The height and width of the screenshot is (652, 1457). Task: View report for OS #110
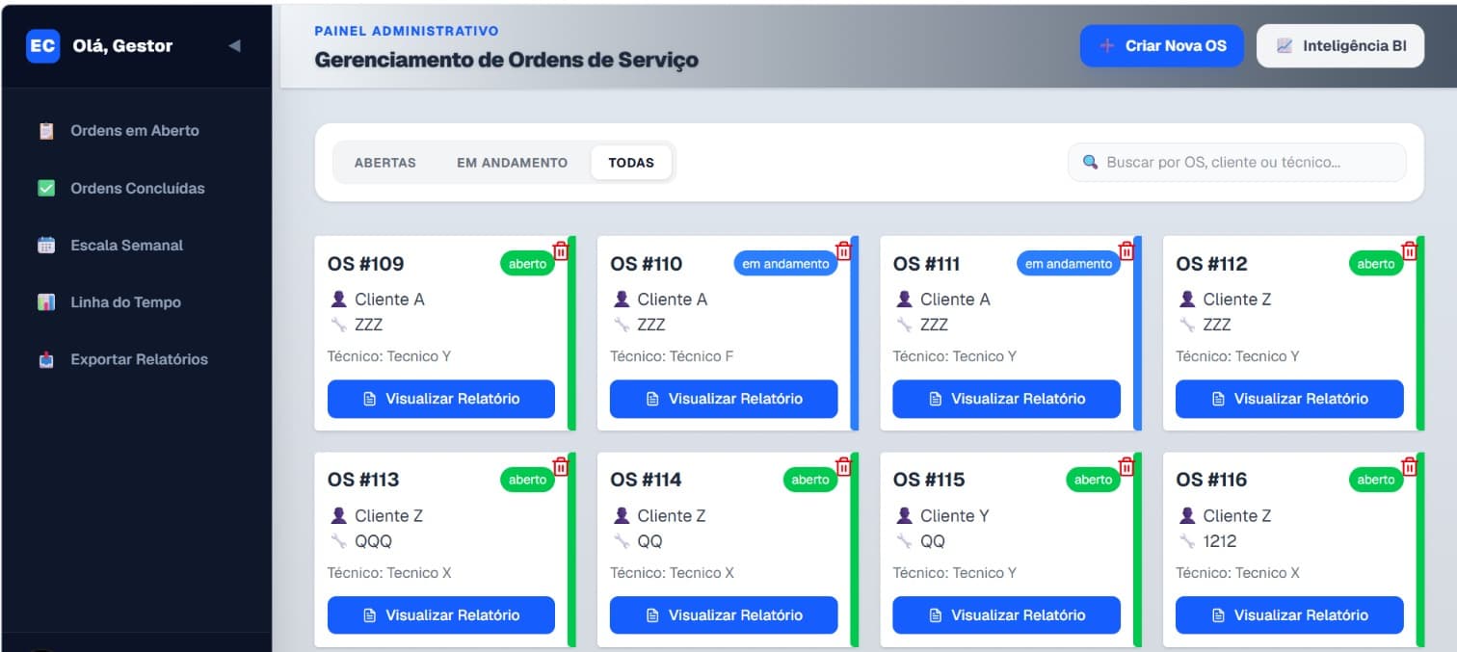724,399
